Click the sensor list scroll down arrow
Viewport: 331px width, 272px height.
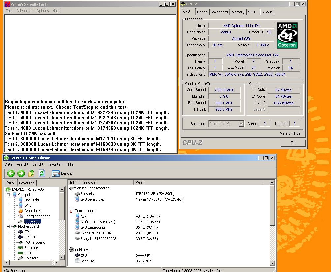(272, 263)
